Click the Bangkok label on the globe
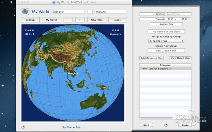212x132 pixels. (73, 74)
